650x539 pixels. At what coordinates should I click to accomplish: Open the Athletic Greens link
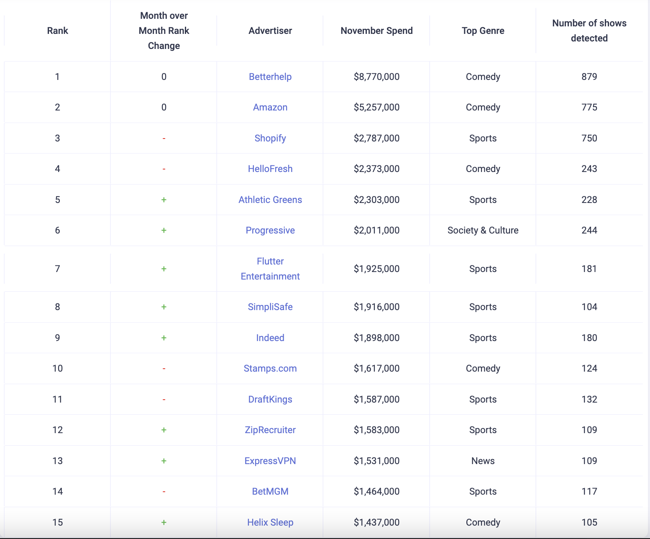coord(270,200)
